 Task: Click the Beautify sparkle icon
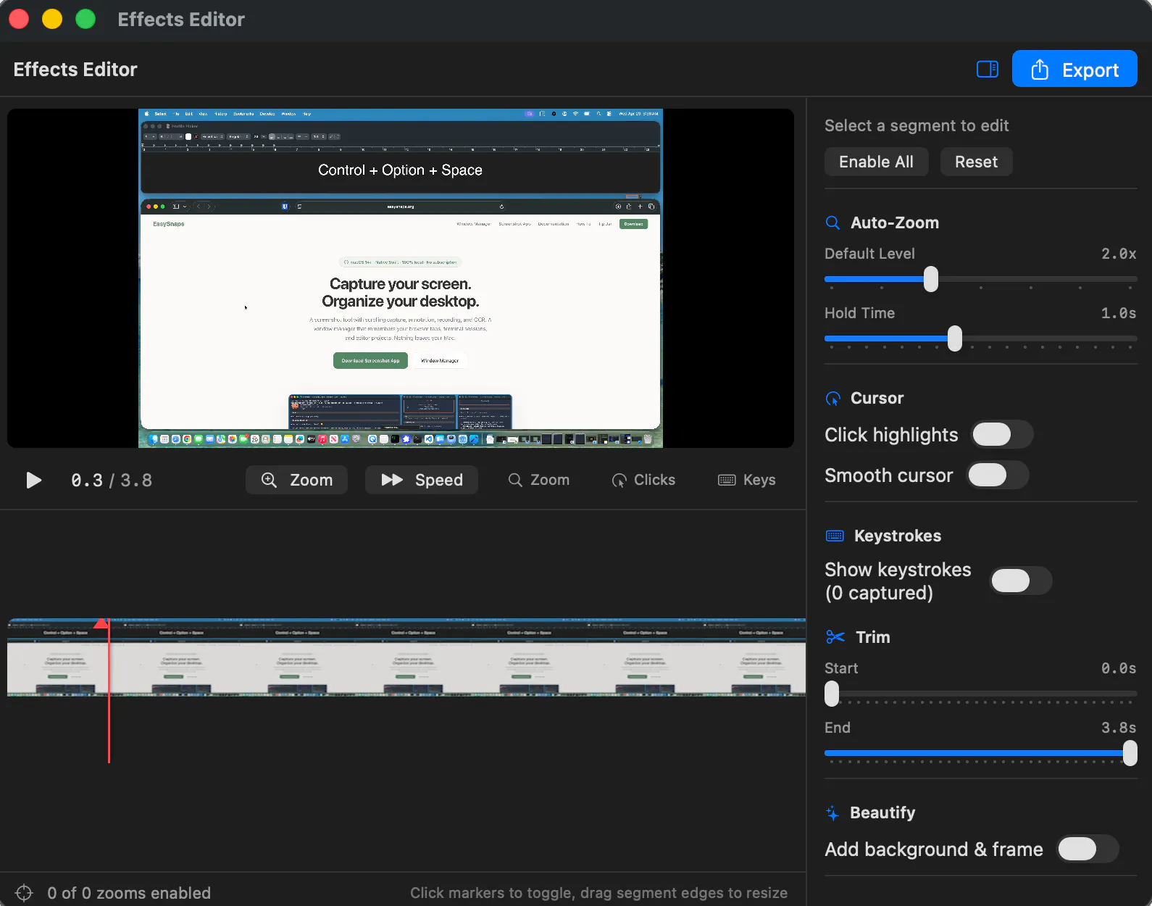point(832,813)
